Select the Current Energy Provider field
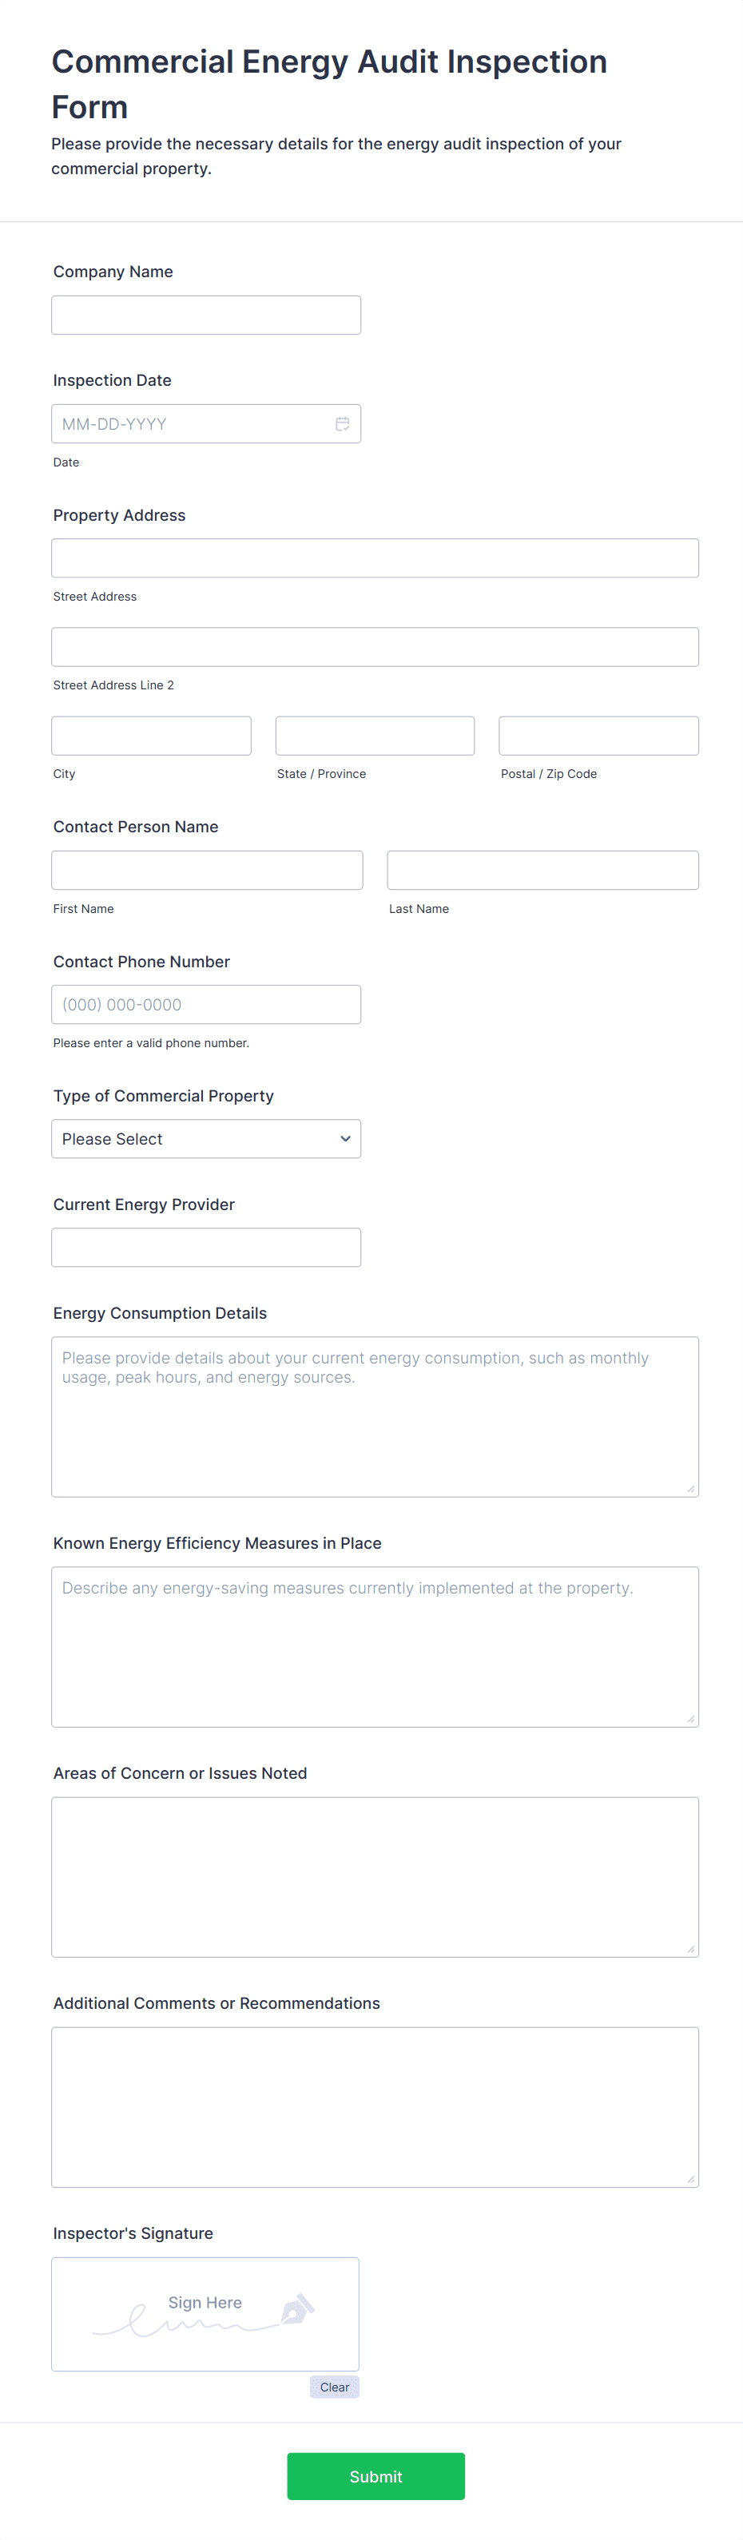The width and height of the screenshot is (743, 2540). point(205,1248)
